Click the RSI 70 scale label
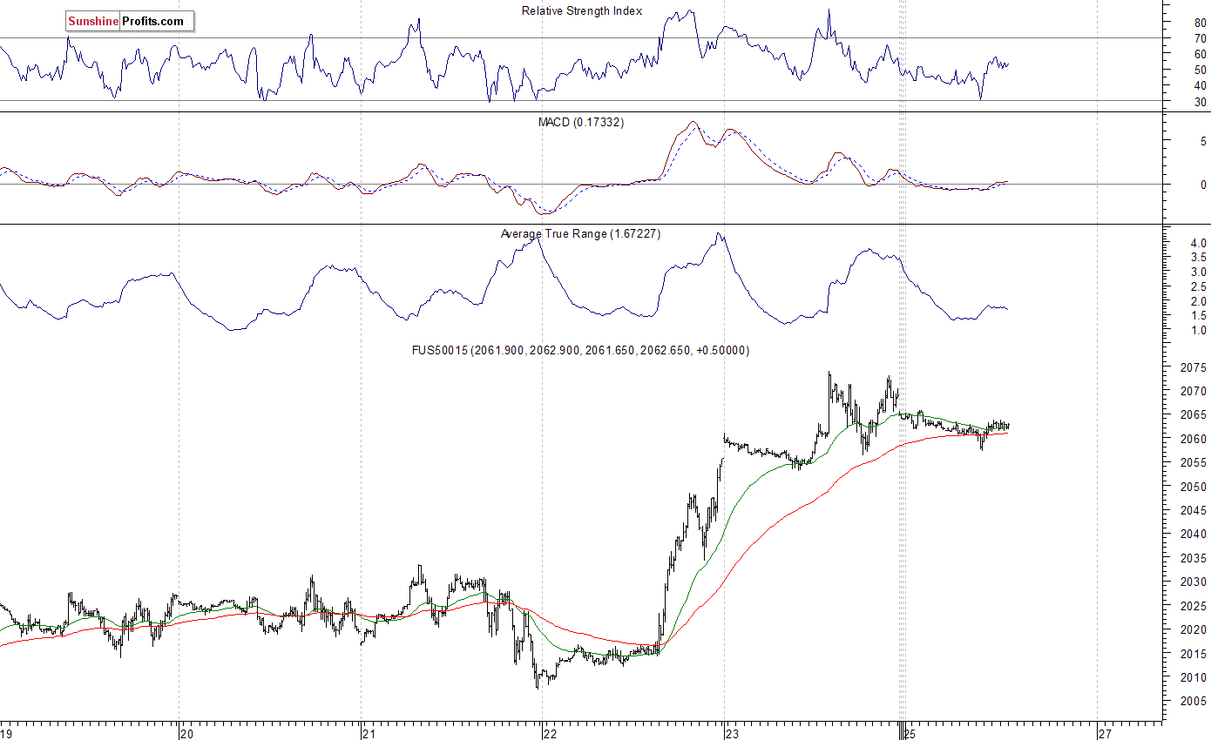Screen dimensions: 1211x740 coord(1200,38)
